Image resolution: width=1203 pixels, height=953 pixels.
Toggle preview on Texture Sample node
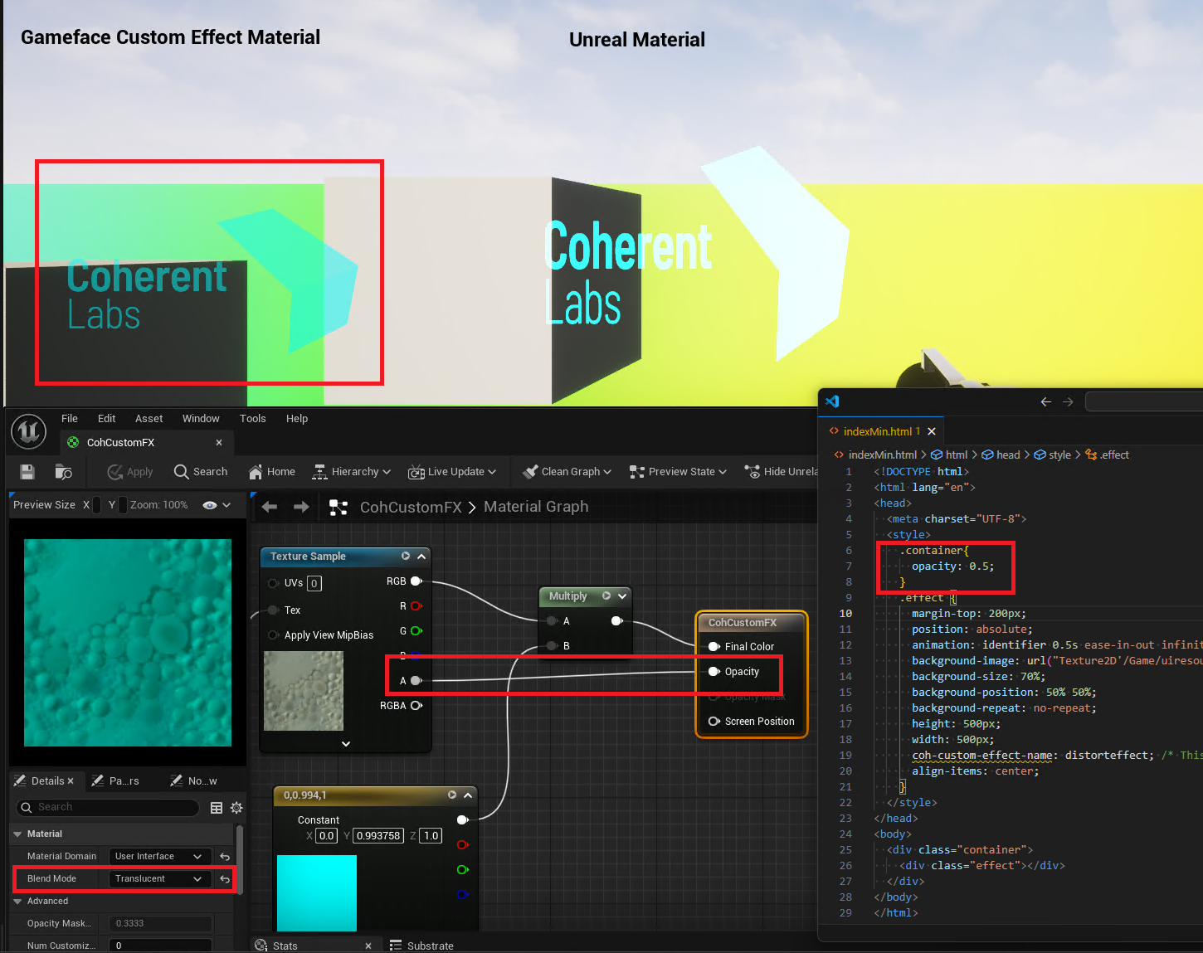(406, 557)
